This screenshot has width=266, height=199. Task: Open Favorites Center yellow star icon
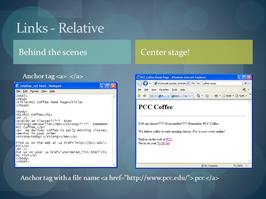coord(139,96)
